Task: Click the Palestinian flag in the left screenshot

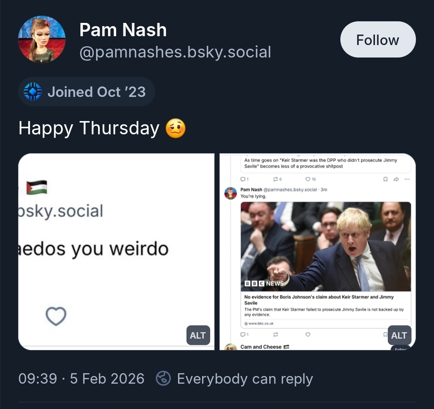Action: [37, 187]
